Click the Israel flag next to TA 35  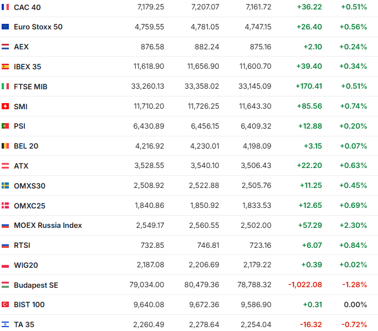[x=5, y=324]
